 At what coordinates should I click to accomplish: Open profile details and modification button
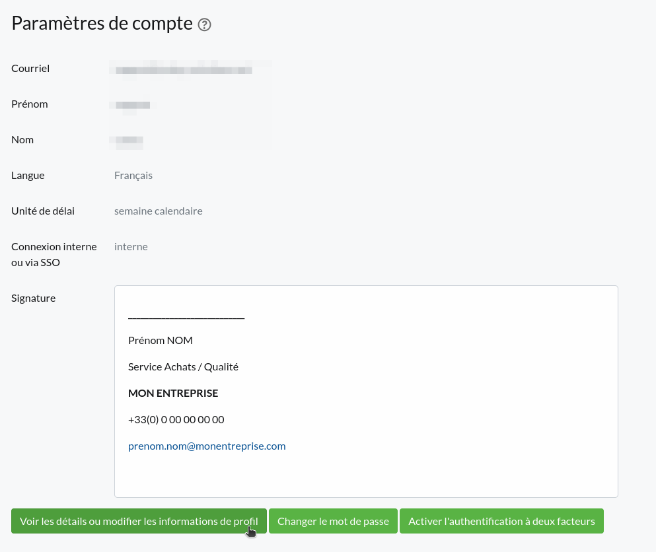139,521
